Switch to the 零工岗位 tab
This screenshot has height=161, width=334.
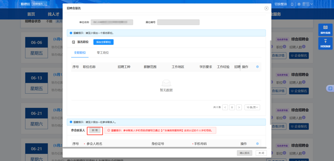[x=103, y=53]
